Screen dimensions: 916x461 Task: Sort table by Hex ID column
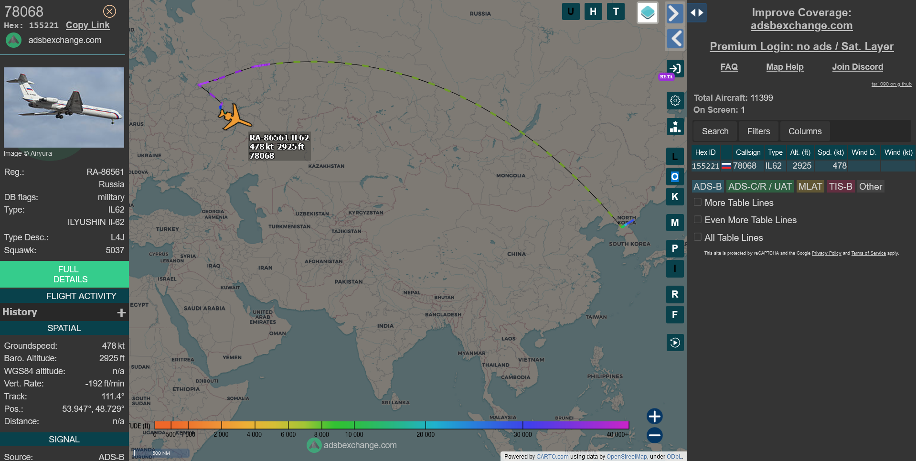pyautogui.click(x=705, y=152)
